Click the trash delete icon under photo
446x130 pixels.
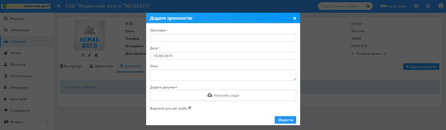click(x=96, y=55)
